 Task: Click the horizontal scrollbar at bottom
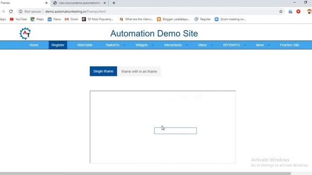tap(145, 174)
